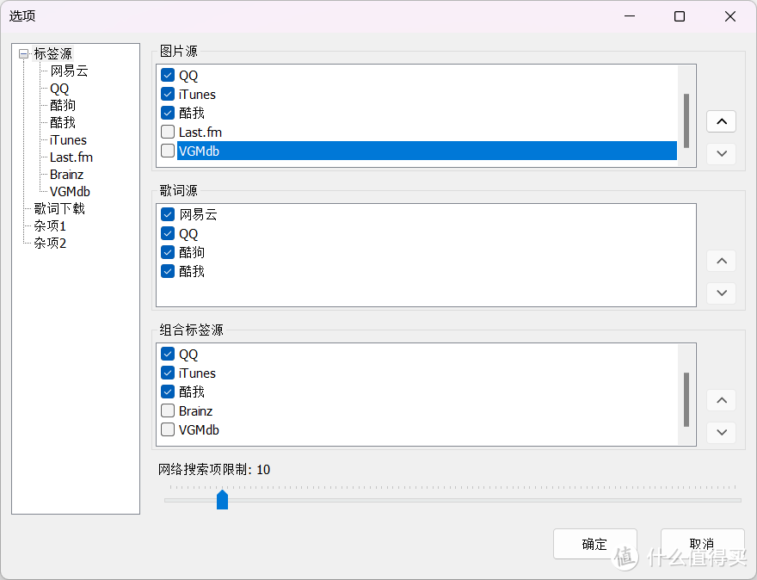Screen dimensions: 757x580
Task: Enable Brainz in the 组合标签源 list
Action: 167,410
